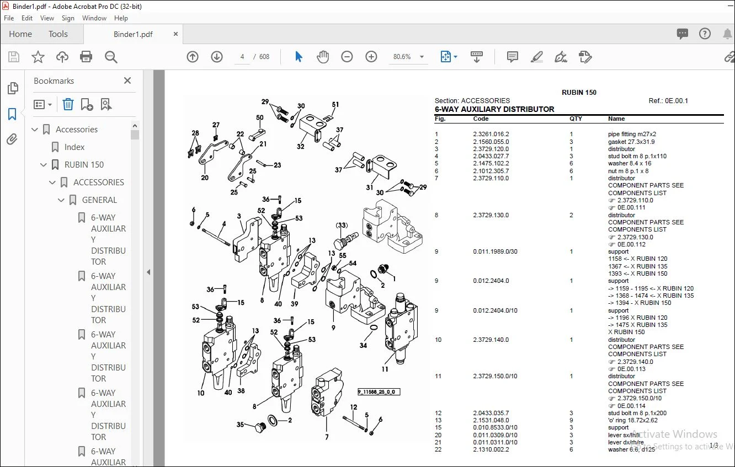Image resolution: width=735 pixels, height=467 pixels.
Task: Select the Highlight text pen tool
Action: [536, 57]
